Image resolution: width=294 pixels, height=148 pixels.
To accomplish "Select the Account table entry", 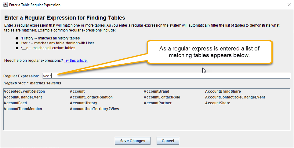I will pyautogui.click(x=77, y=91).
